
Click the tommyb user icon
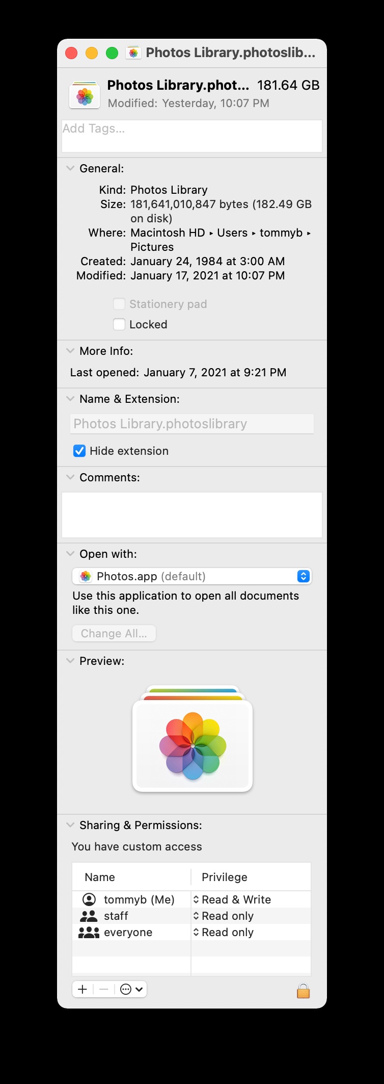coord(89,899)
